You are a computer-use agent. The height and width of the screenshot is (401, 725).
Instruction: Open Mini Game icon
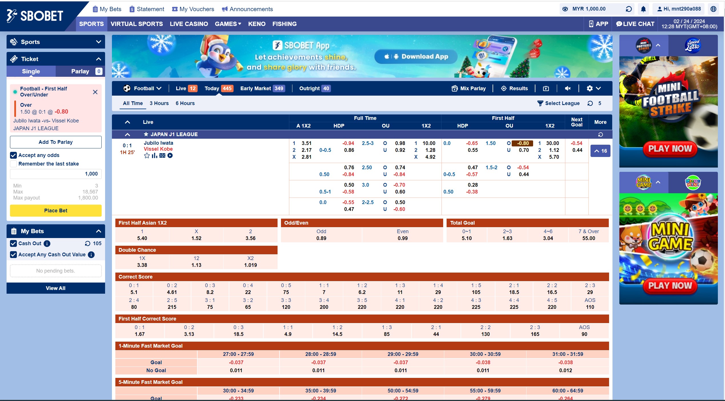[644, 182]
